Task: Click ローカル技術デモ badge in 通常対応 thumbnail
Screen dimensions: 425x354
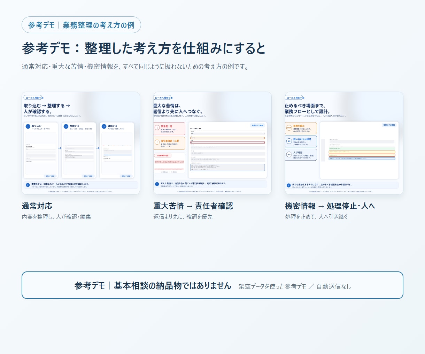Action: [x=34, y=98]
